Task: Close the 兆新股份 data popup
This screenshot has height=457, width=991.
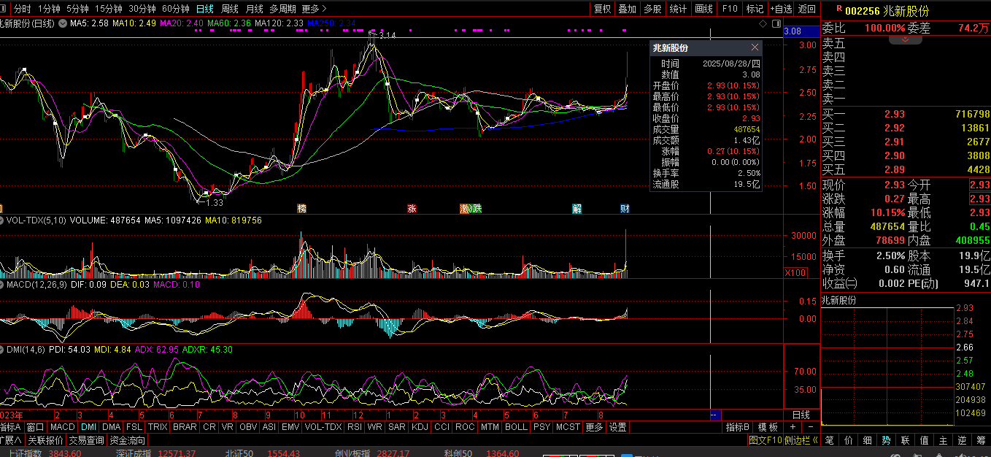Action: click(755, 47)
